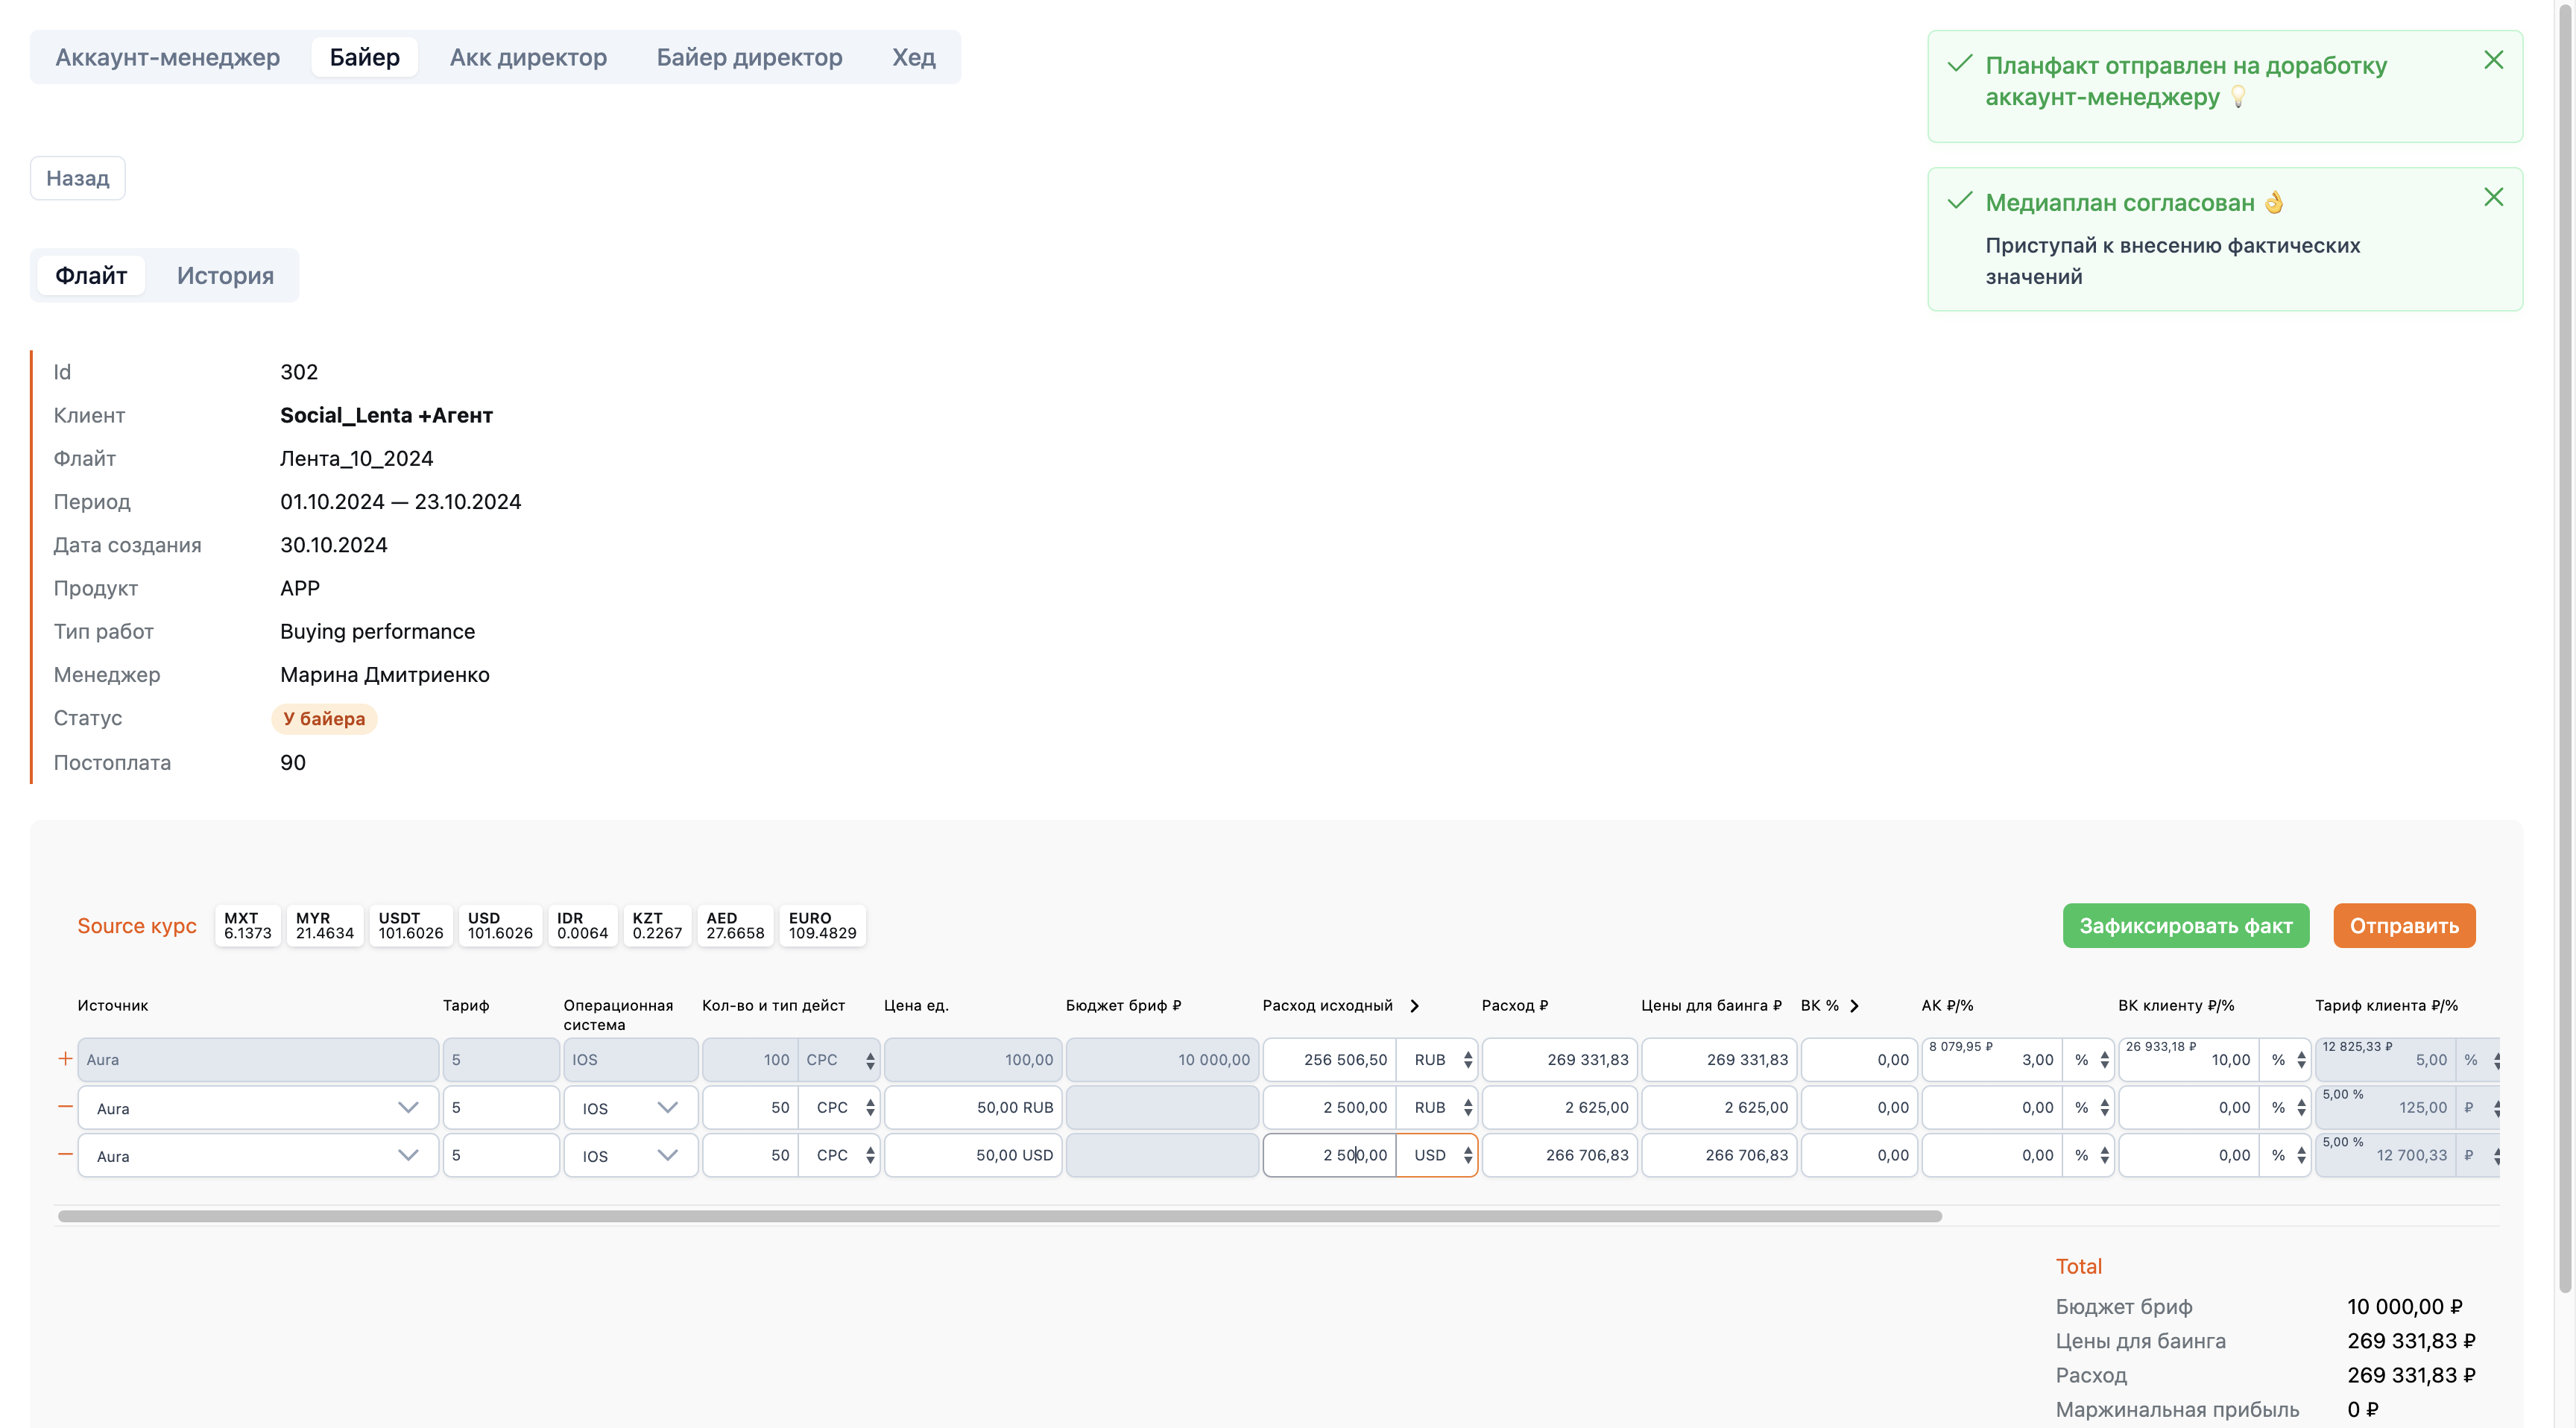Screen dimensions: 2576x1428
Task: Expand the ВК % column chevron
Action: 1854,1006
